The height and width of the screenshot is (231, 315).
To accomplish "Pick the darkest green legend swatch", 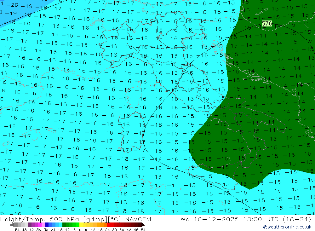I will coord(64,225).
